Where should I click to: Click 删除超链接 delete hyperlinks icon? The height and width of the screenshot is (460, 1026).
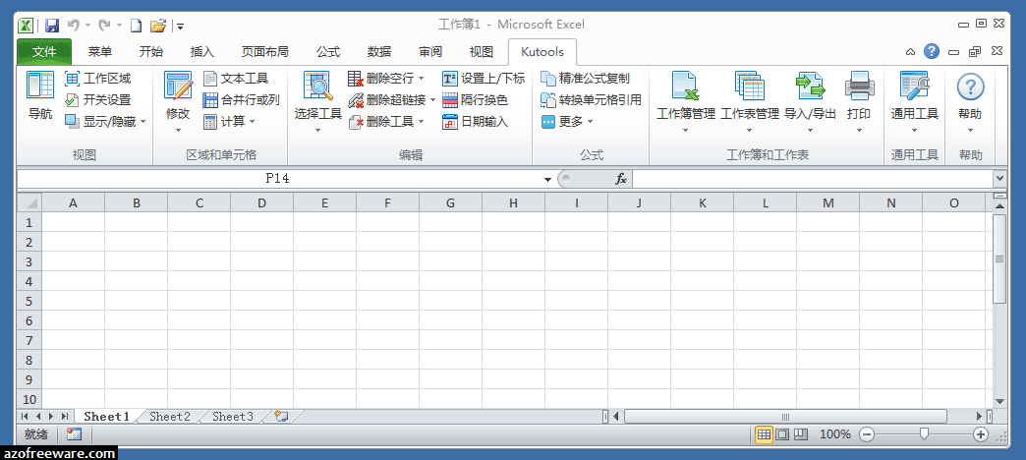pos(356,100)
